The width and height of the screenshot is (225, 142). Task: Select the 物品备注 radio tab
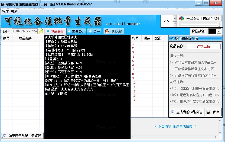(47, 31)
